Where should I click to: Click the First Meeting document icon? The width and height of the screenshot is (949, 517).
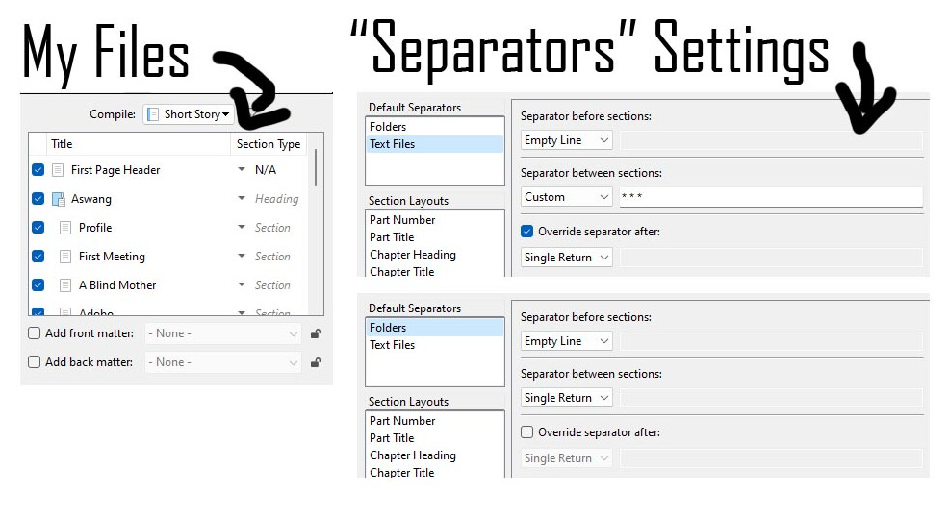[65, 256]
